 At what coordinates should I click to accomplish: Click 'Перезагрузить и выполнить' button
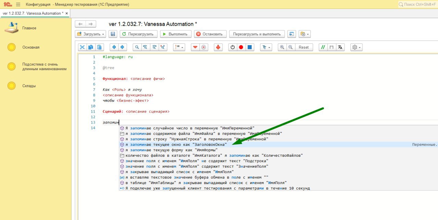click(x=257, y=34)
